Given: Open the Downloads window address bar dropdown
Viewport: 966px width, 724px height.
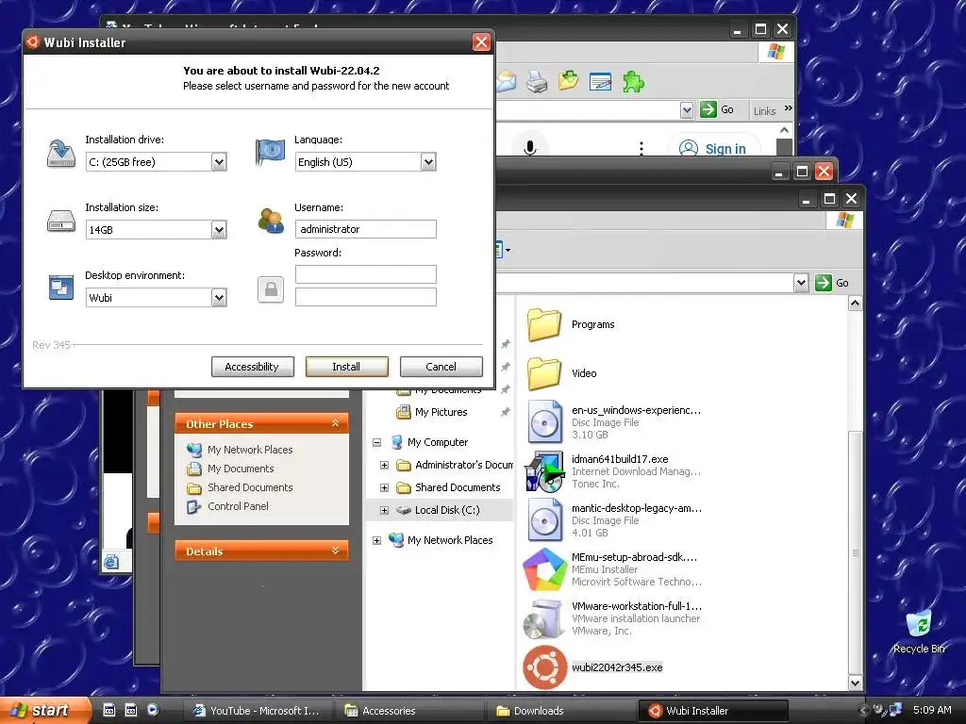Looking at the screenshot, I should coord(800,283).
